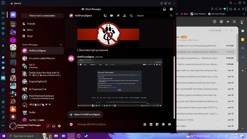Toggle deafen headphones icon
The height and width of the screenshot is (139, 247).
[x=54, y=126]
